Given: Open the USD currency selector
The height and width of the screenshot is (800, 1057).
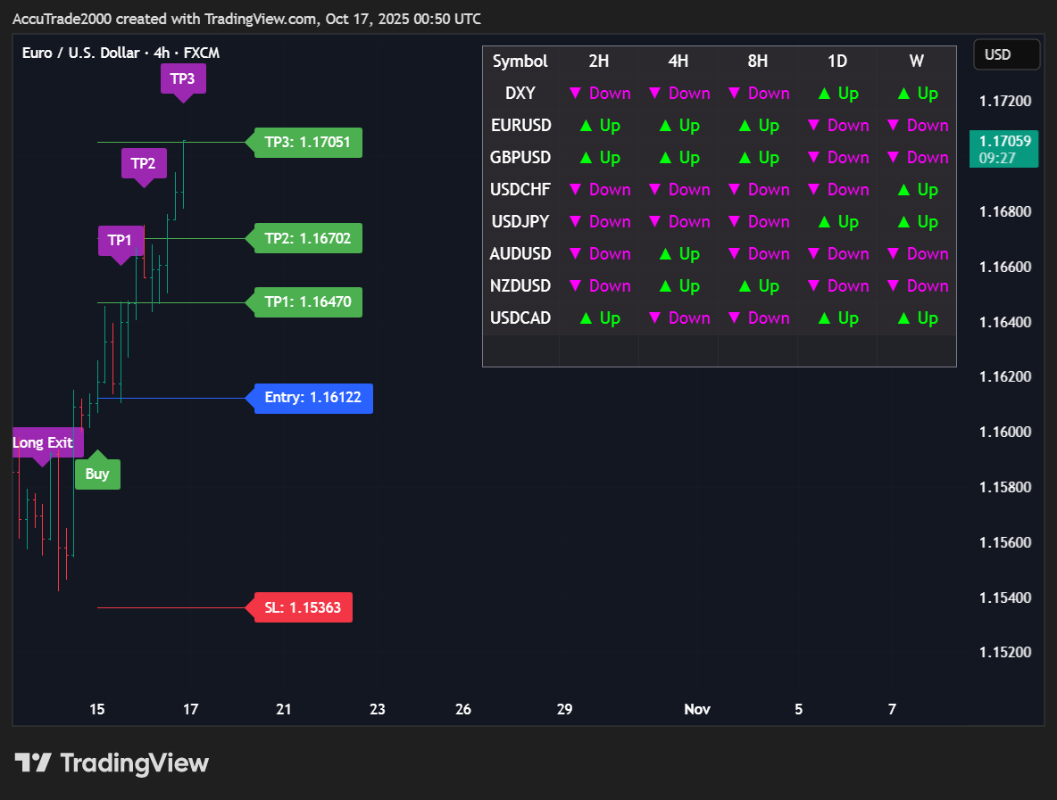Looking at the screenshot, I should (x=1006, y=54).
